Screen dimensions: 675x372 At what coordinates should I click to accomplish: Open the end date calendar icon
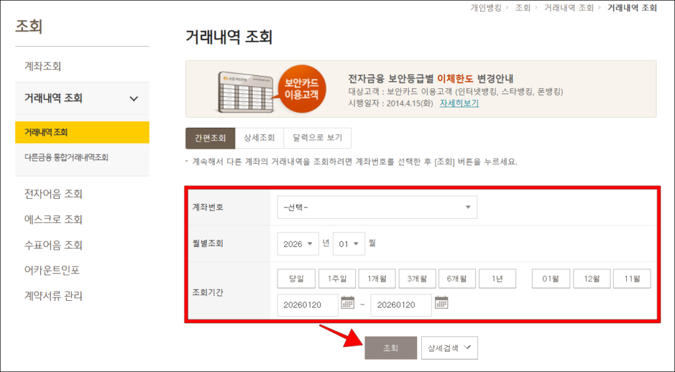coord(441,302)
